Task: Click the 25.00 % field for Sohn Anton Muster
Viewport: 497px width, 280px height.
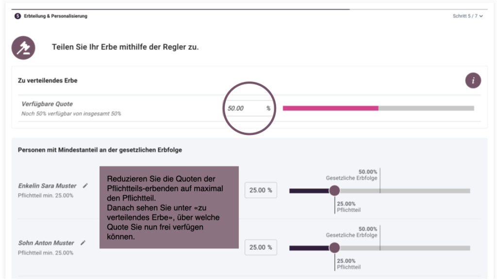Action: point(260,247)
